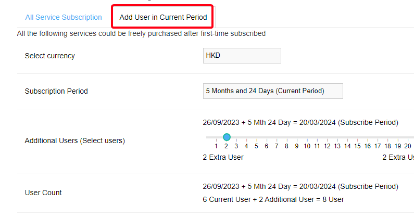Set slider to 8 additional users

[x=286, y=137]
